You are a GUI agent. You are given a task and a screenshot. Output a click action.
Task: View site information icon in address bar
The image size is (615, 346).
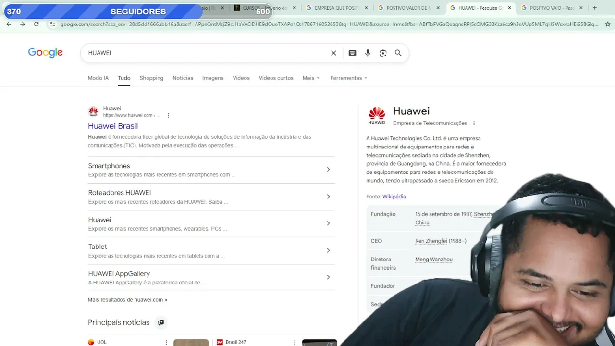pos(52,24)
